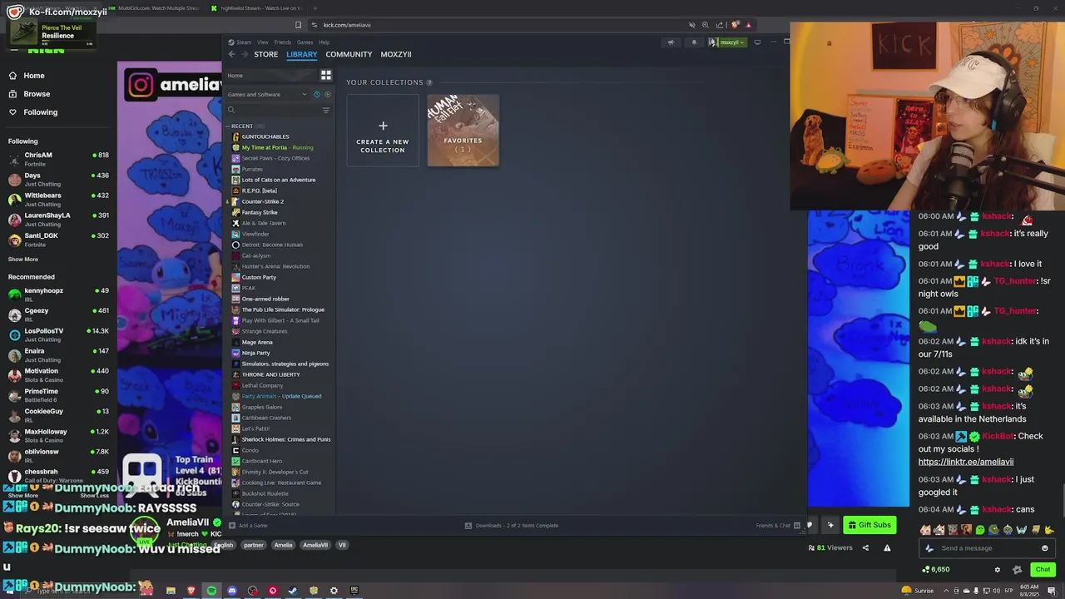Click the Steam forward navigation arrow

245,54
